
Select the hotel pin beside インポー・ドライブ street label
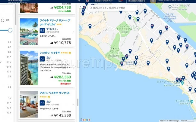pyautogui.click(x=90, y=26)
